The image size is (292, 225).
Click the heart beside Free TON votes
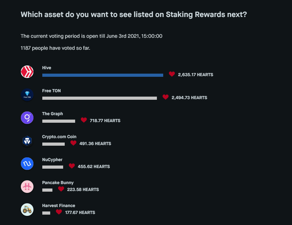pos(165,97)
